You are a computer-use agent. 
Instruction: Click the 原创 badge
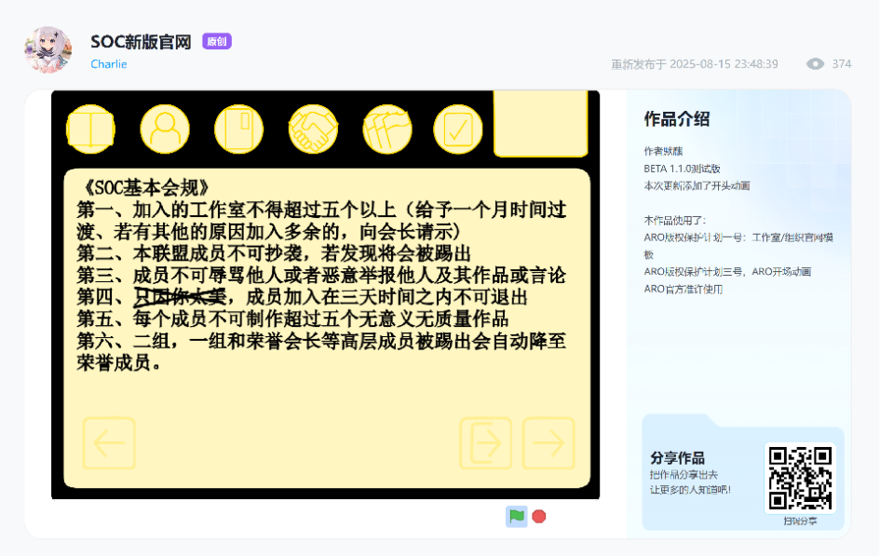pos(216,42)
